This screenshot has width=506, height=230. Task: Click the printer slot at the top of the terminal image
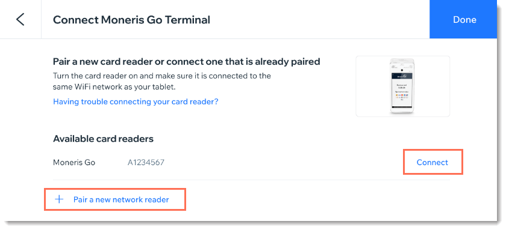tap(402, 60)
